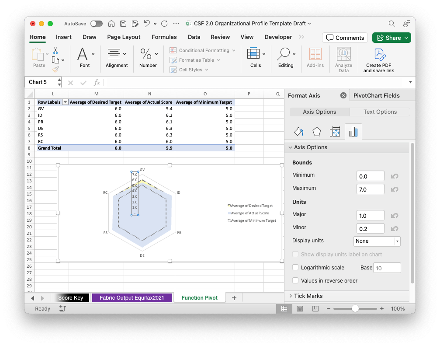Click Create PDF and share link

pyautogui.click(x=378, y=60)
